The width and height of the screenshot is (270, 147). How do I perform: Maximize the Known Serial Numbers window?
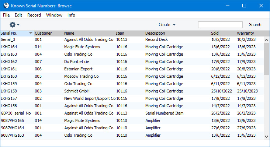coord(244,6)
